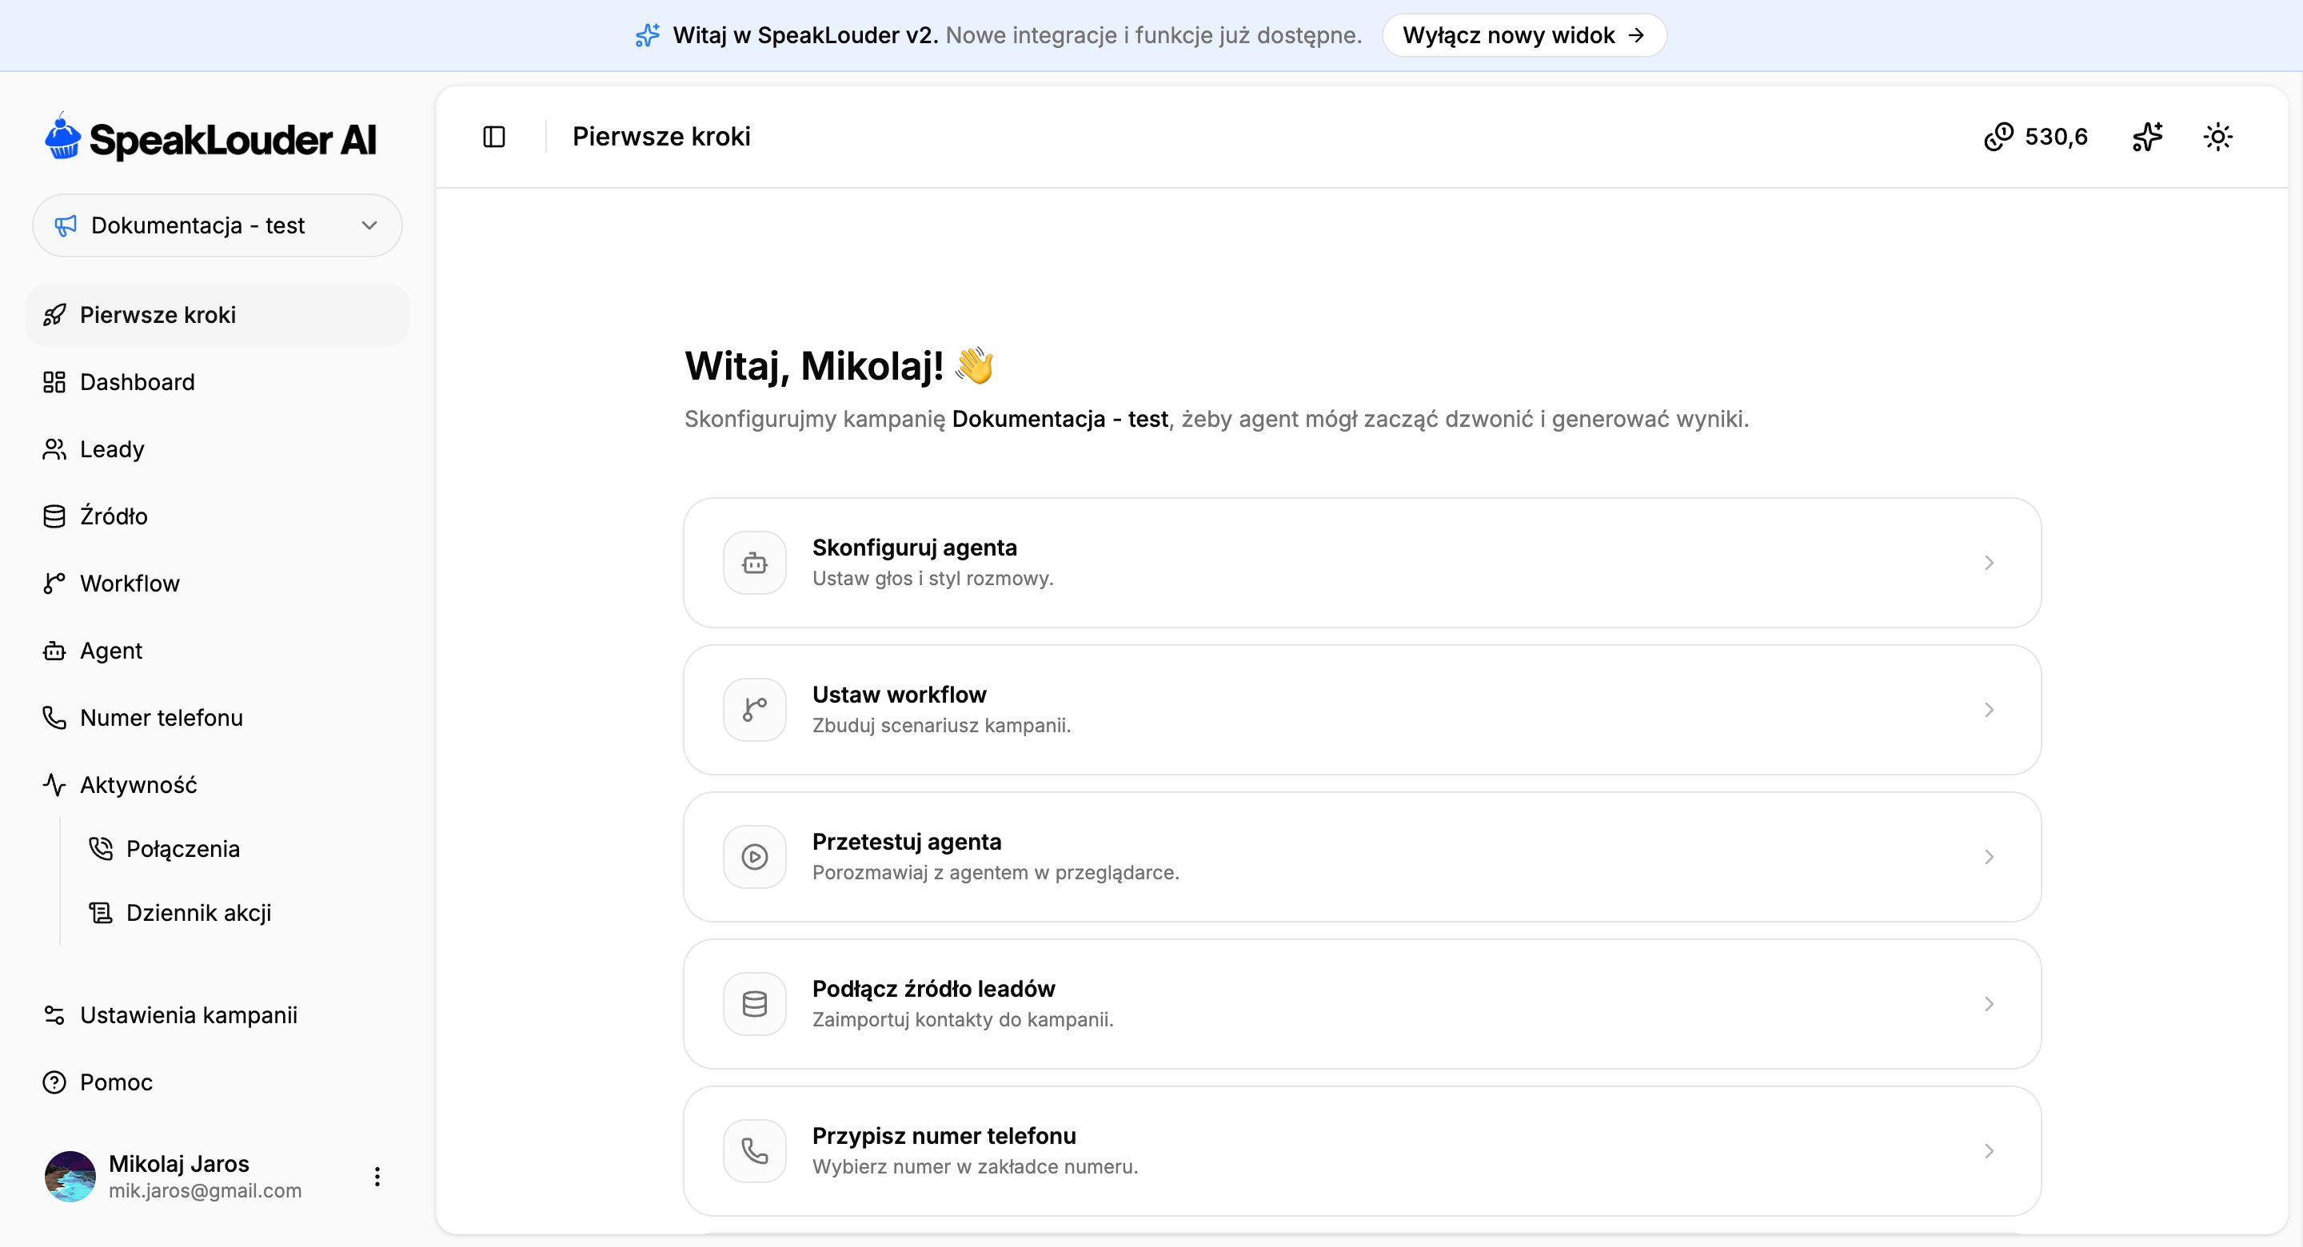The width and height of the screenshot is (2303, 1247).
Task: Click Przypisz numer telefonu title
Action: [944, 1135]
